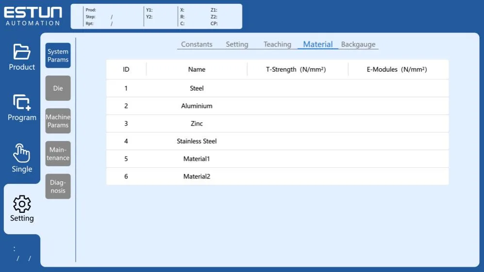Image resolution: width=484 pixels, height=272 pixels.
Task: Edit T-Strength value for Aluminium
Action: pos(298,106)
